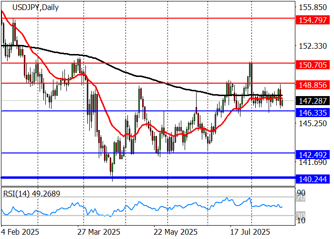This screenshot has width=334, height=239.
Task: Click the USDJPY,Daily chart title
Action: 36,8
